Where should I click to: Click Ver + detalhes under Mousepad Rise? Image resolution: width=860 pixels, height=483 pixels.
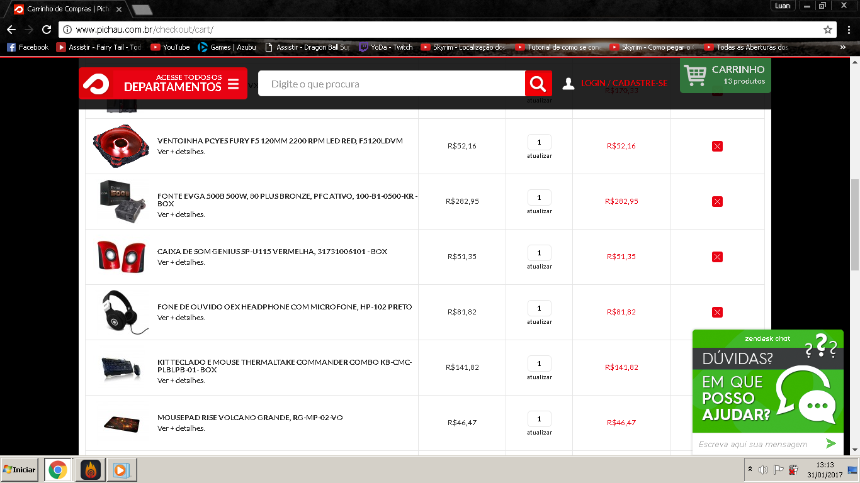pos(181,428)
